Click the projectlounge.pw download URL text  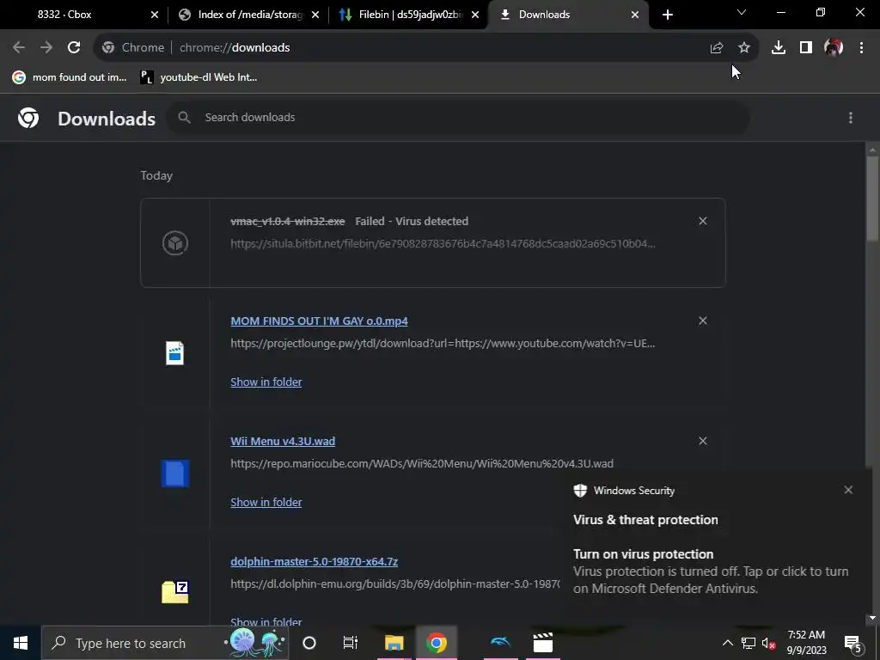pos(443,343)
